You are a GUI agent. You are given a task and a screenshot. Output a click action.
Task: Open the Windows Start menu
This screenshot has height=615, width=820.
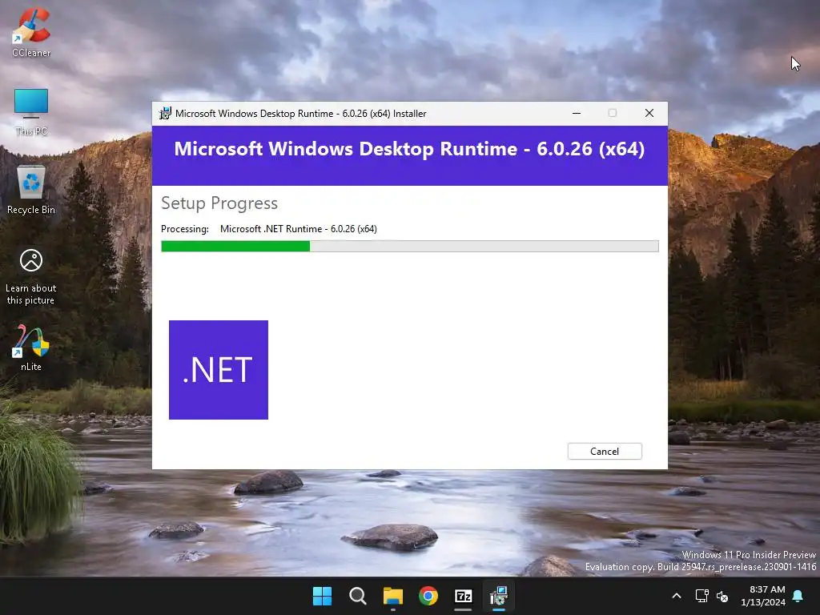[322, 596]
